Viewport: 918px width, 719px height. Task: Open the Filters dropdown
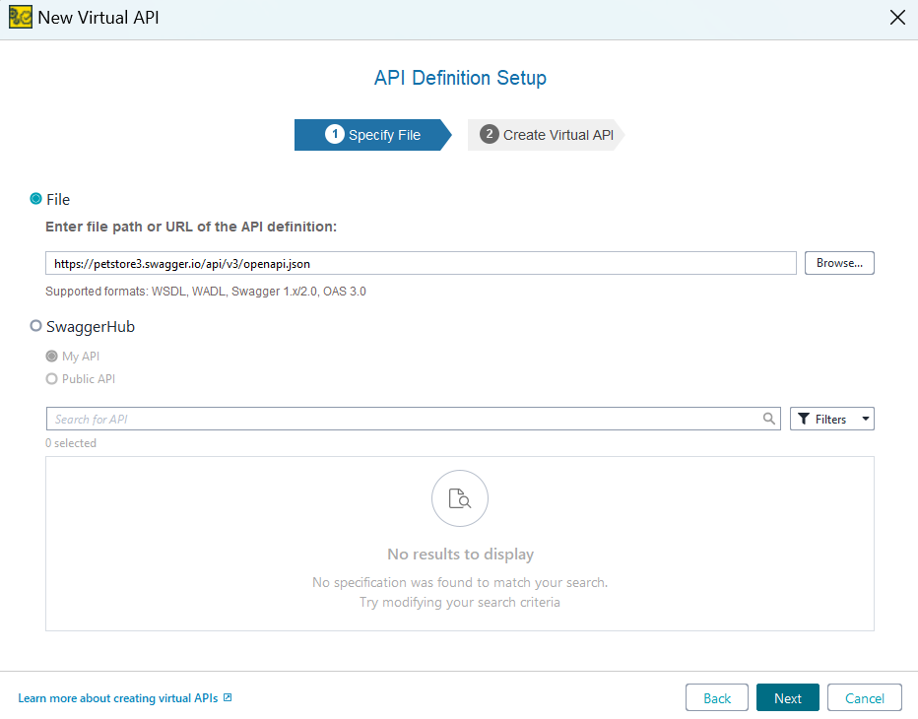click(831, 418)
